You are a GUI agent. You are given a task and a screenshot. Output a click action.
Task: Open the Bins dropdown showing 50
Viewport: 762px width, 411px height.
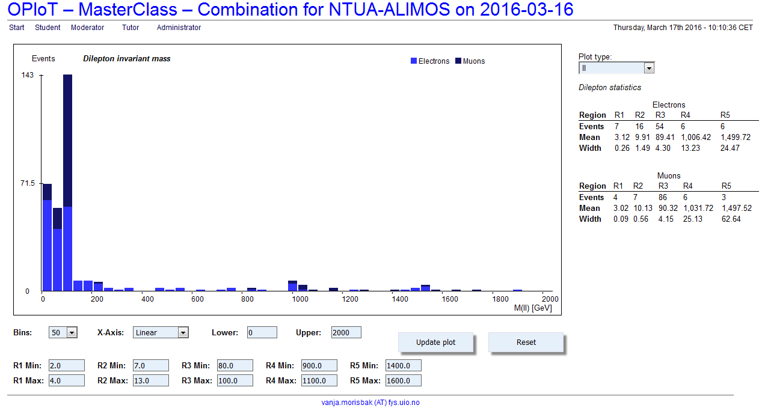63,332
